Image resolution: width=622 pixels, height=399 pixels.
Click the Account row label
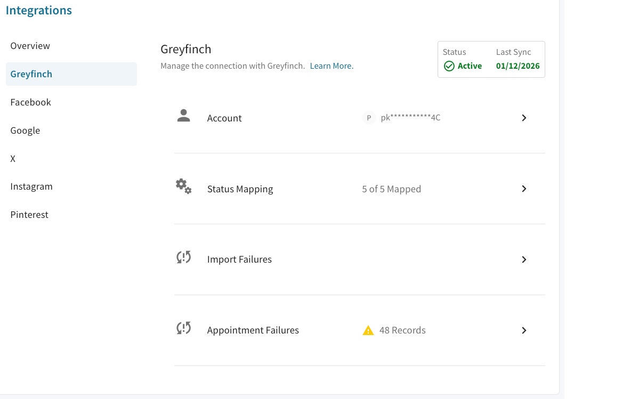[x=224, y=118]
